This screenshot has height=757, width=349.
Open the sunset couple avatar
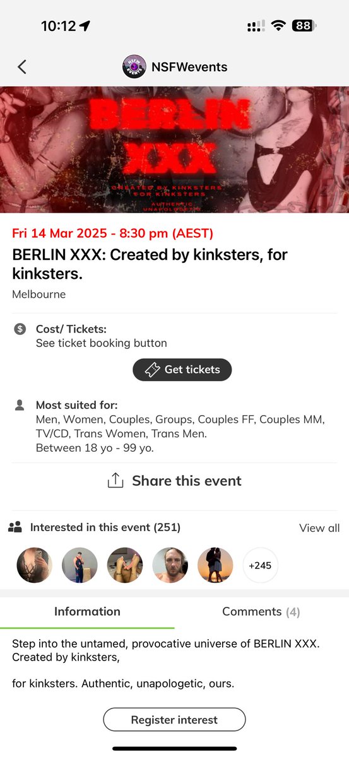point(215,565)
